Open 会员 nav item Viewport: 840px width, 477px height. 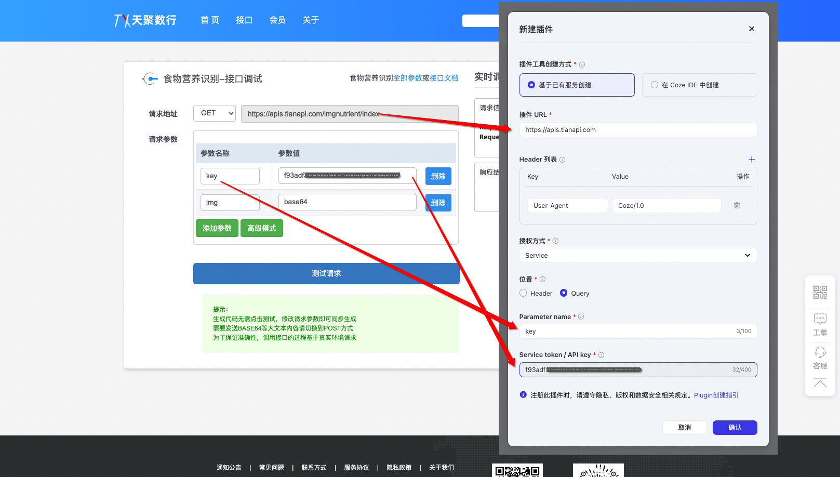pyautogui.click(x=277, y=20)
